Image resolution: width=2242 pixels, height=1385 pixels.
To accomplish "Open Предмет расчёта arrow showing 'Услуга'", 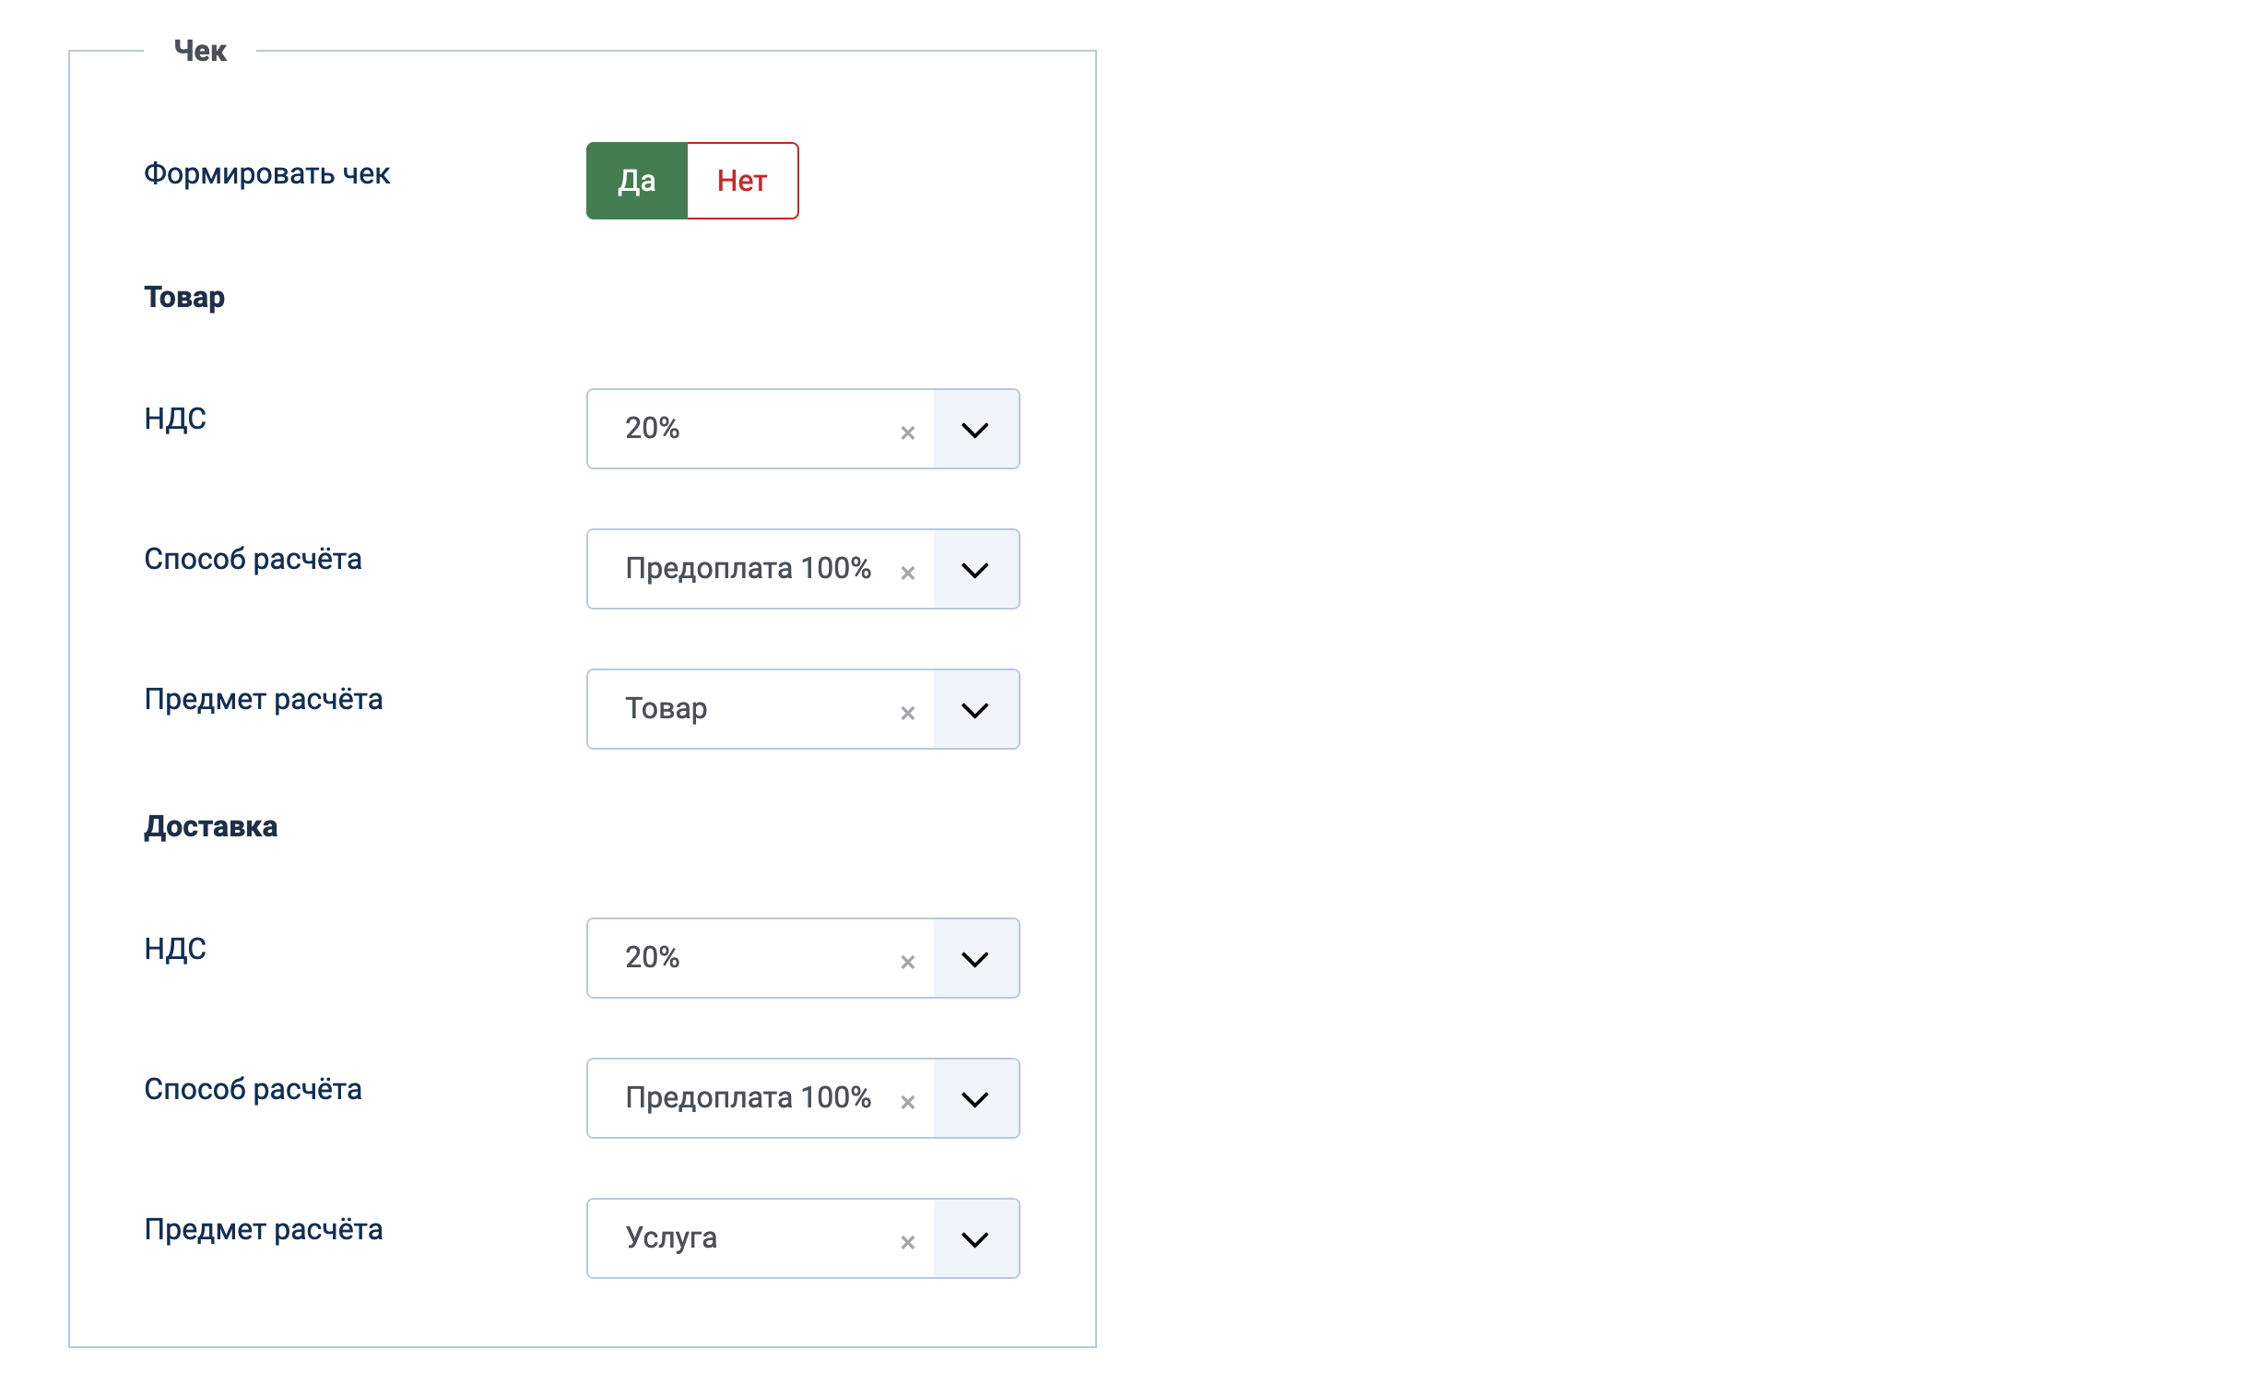I will click(x=975, y=1239).
